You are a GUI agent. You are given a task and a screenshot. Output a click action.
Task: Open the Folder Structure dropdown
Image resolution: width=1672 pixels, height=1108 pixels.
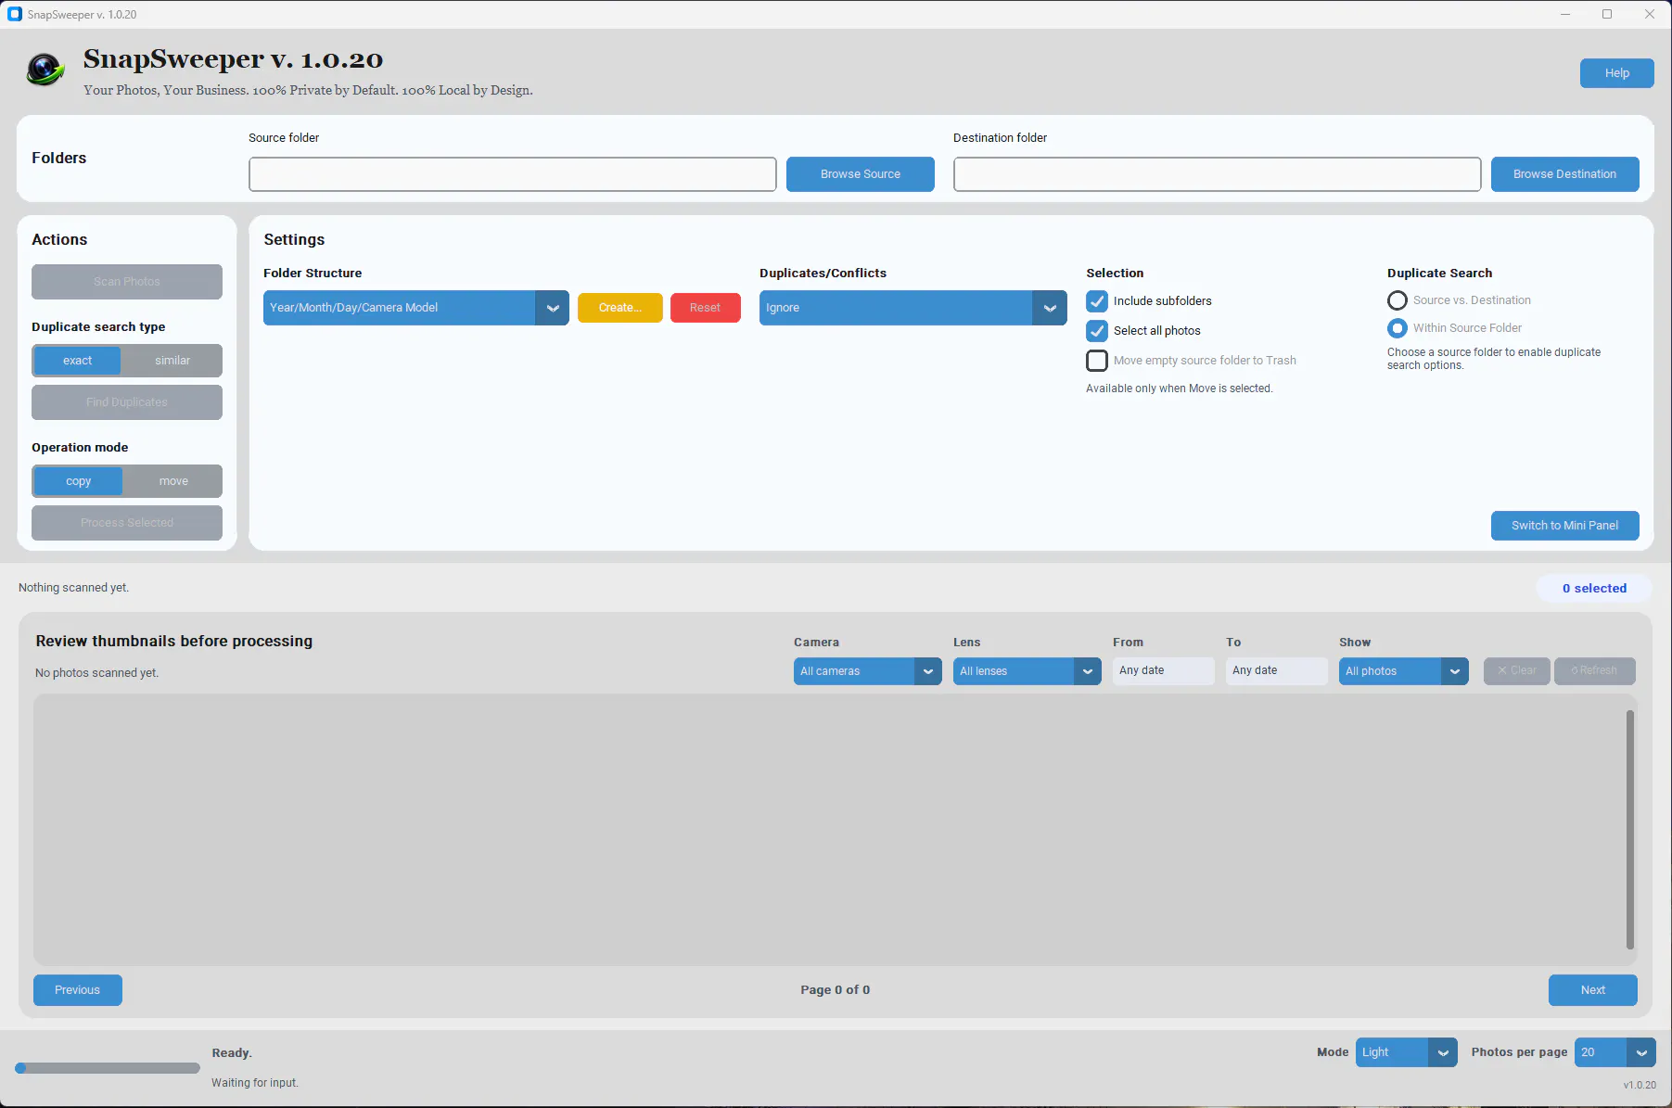click(415, 308)
